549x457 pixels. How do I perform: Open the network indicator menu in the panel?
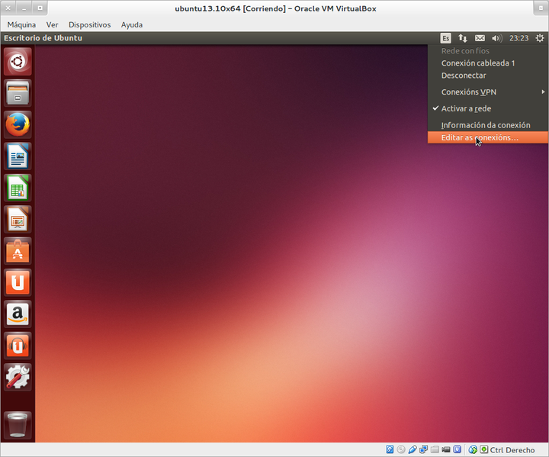tap(463, 38)
